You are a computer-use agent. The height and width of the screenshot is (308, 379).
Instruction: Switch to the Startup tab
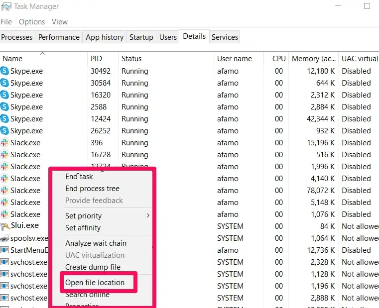[x=141, y=37]
